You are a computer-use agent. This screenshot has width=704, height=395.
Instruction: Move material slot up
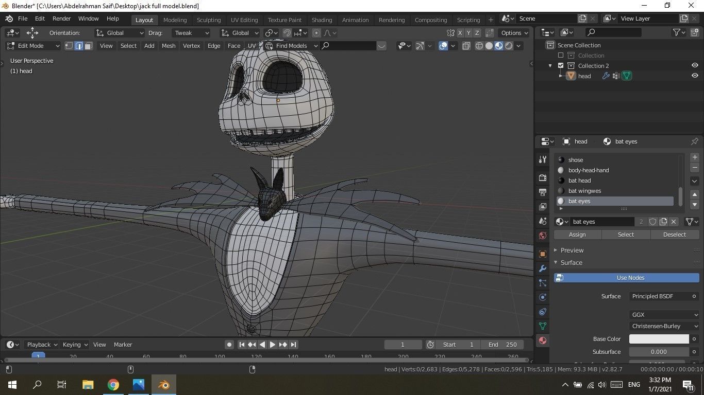pos(695,194)
